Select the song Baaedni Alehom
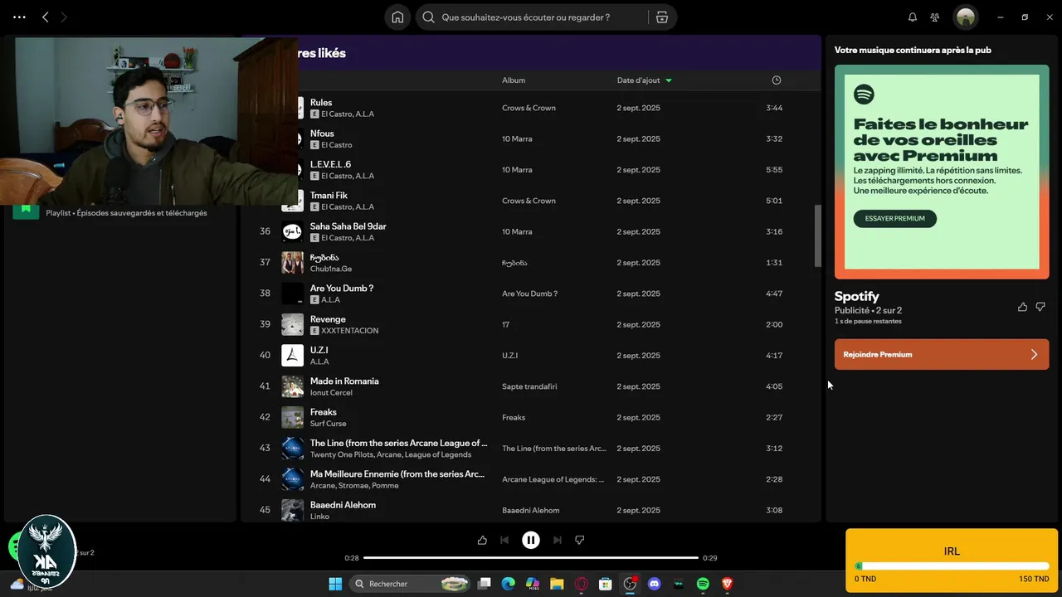The width and height of the screenshot is (1062, 597). (343, 505)
